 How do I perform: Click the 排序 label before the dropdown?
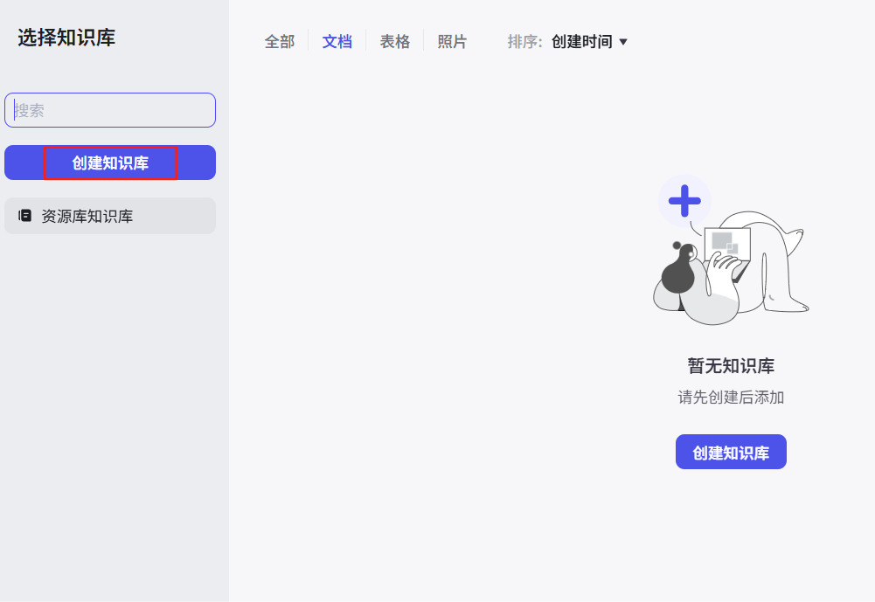523,41
